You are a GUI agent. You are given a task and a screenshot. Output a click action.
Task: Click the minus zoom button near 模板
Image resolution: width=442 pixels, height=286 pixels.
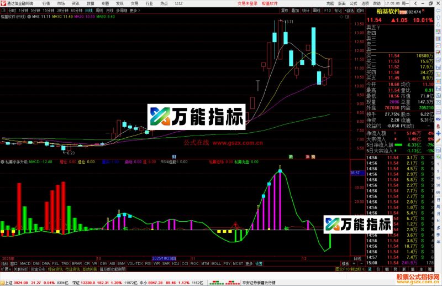361,263
